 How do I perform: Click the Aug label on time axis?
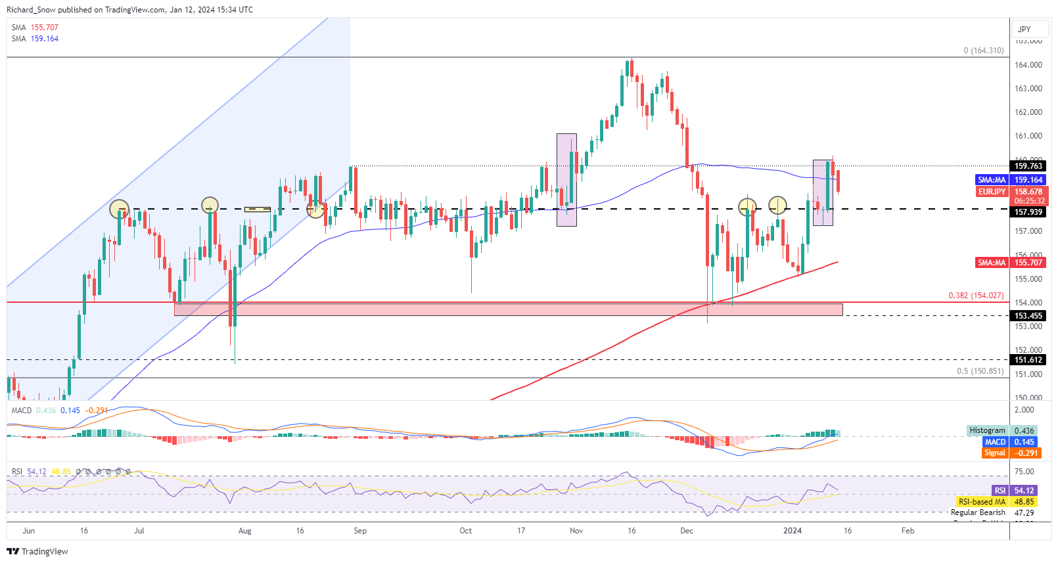(x=244, y=531)
